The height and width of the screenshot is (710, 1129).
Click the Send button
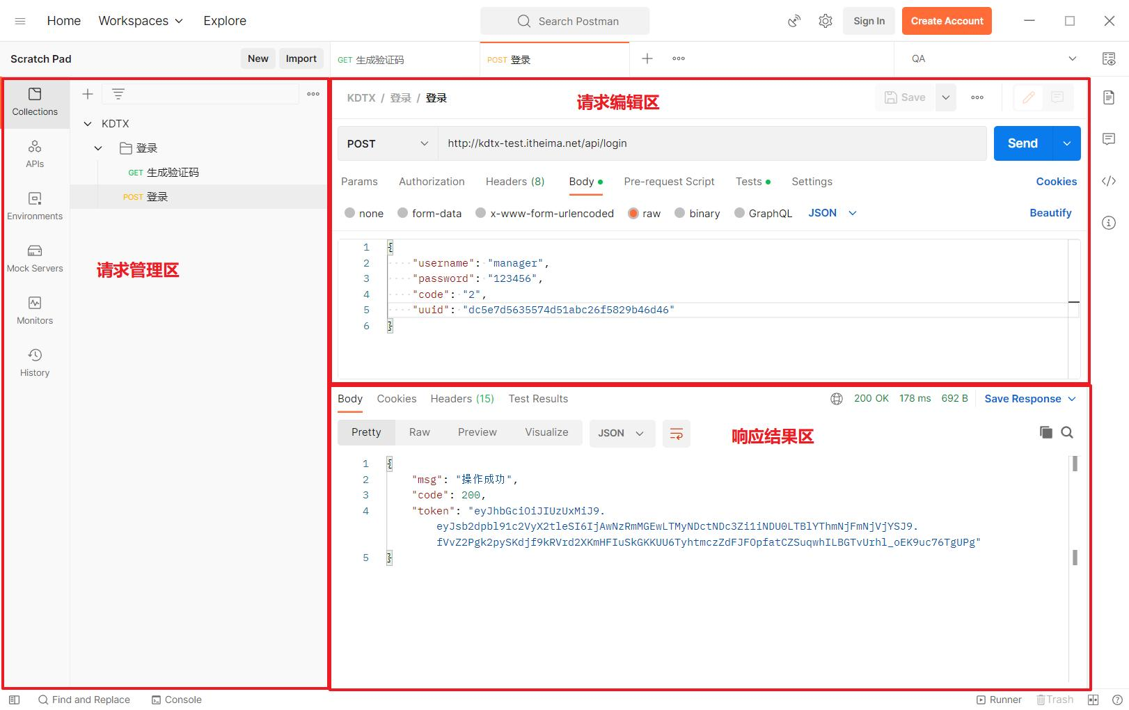click(1023, 143)
